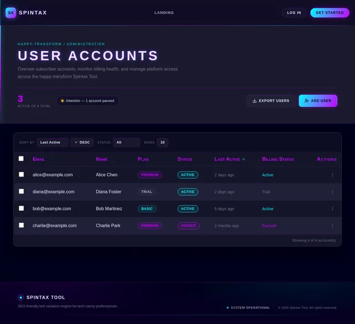
Task: Click the alice@example.com email cell
Action: coord(53,175)
